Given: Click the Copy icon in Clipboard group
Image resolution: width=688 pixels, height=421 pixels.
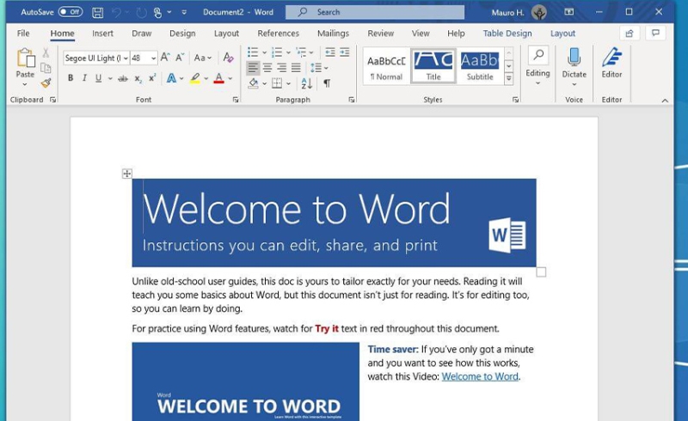Looking at the screenshot, I should point(46,68).
